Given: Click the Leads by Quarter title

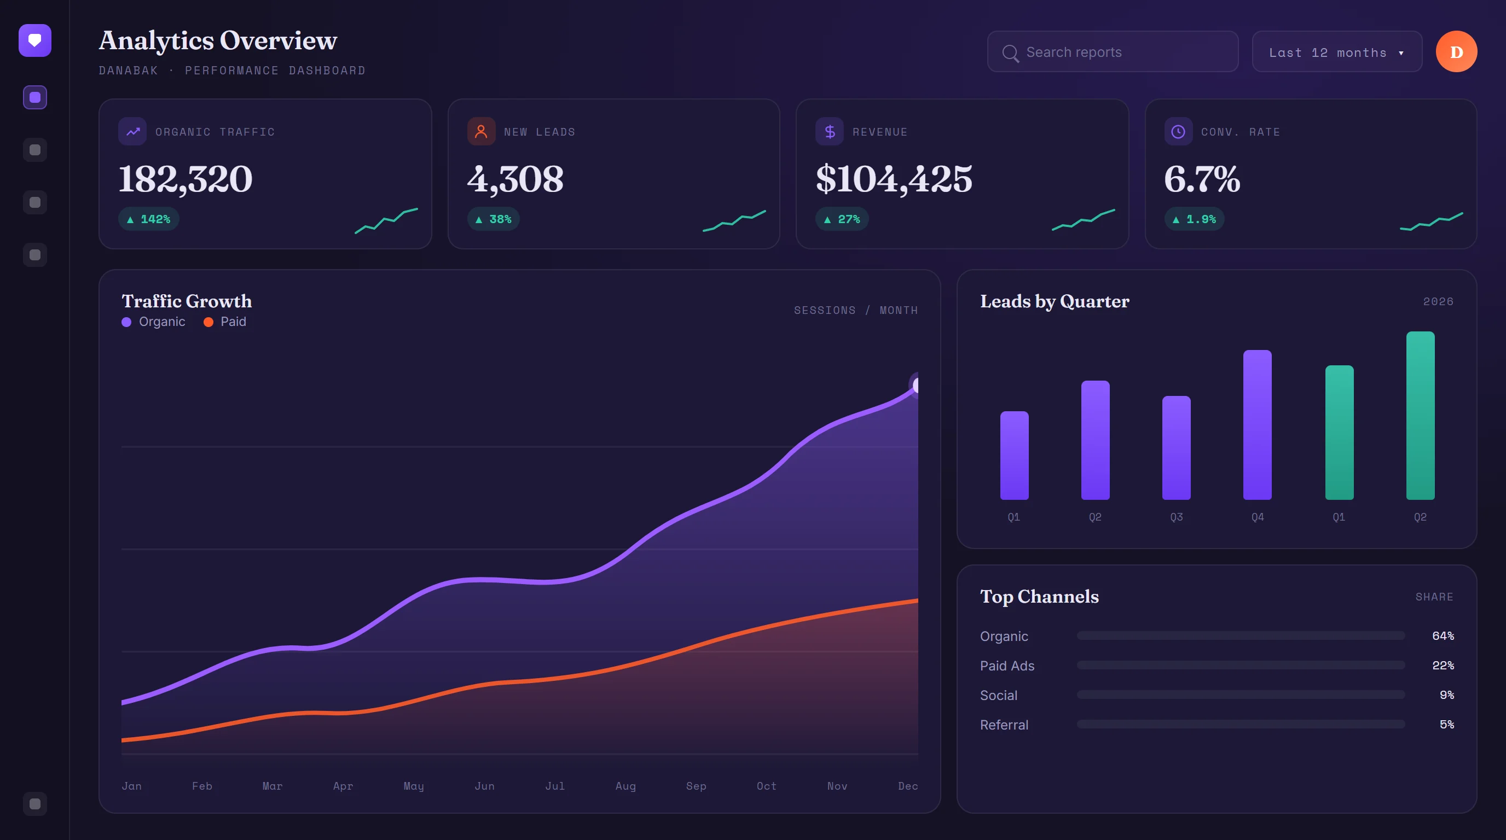Looking at the screenshot, I should click(x=1055, y=301).
